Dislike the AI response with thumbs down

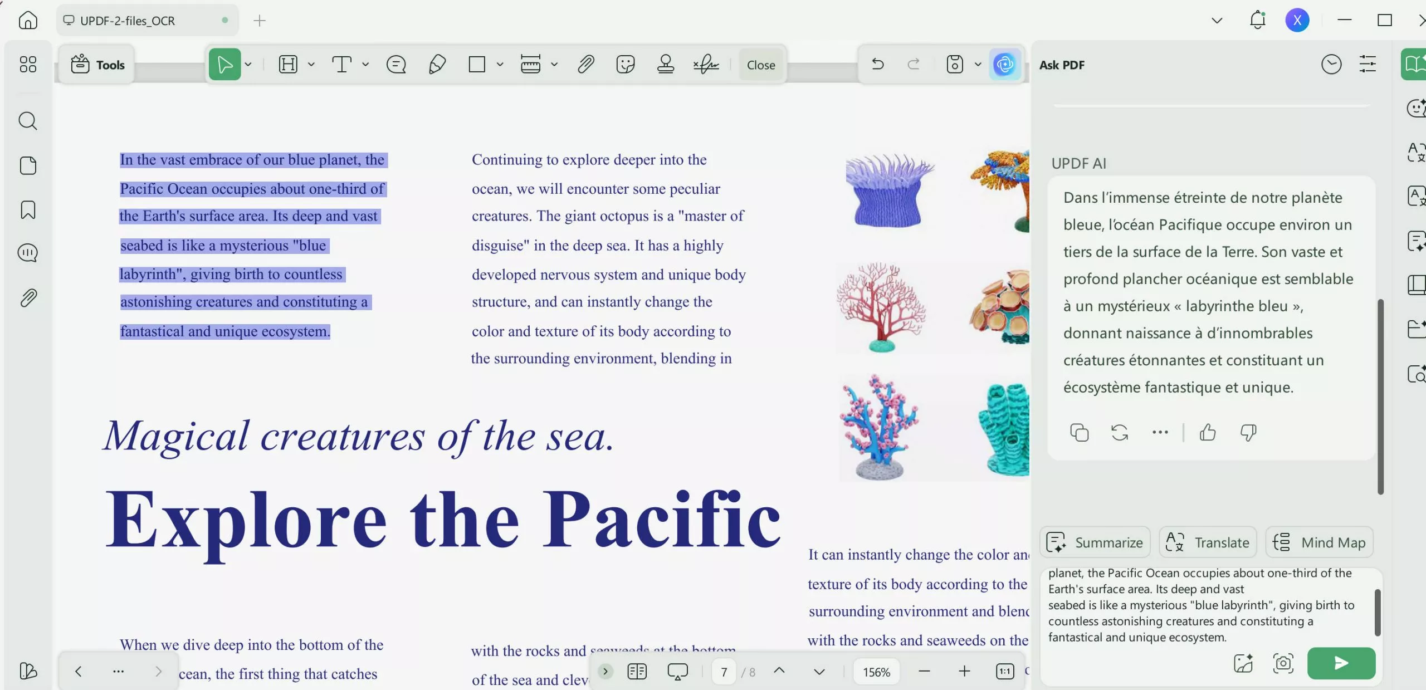pos(1248,433)
